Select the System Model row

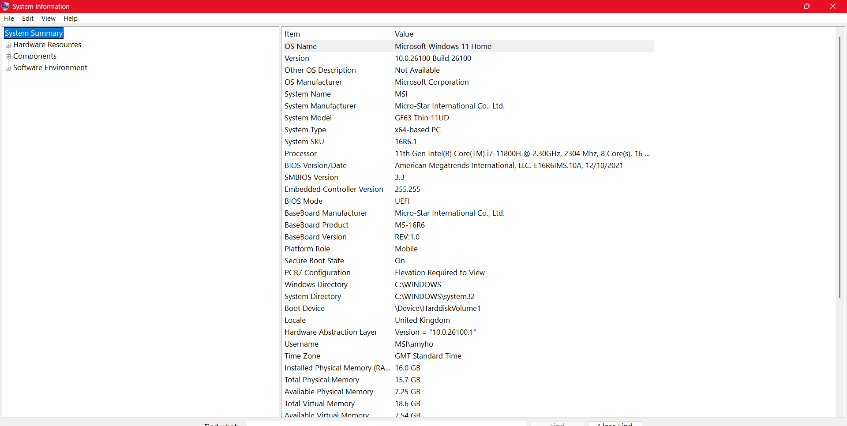point(468,118)
